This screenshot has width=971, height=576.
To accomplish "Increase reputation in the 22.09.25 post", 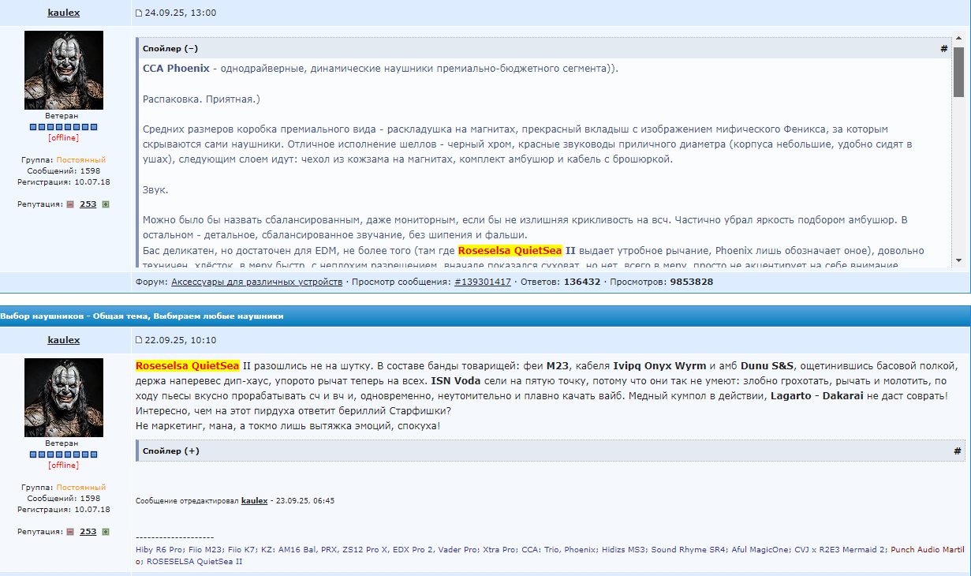I will pos(106,532).
